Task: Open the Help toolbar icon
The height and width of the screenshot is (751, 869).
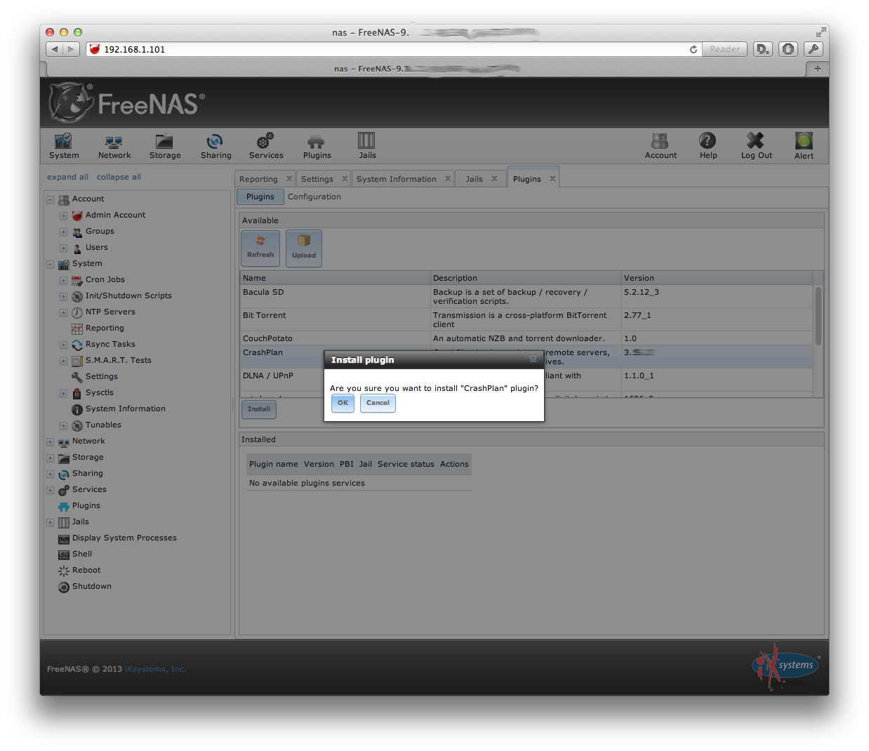Action: pyautogui.click(x=708, y=146)
